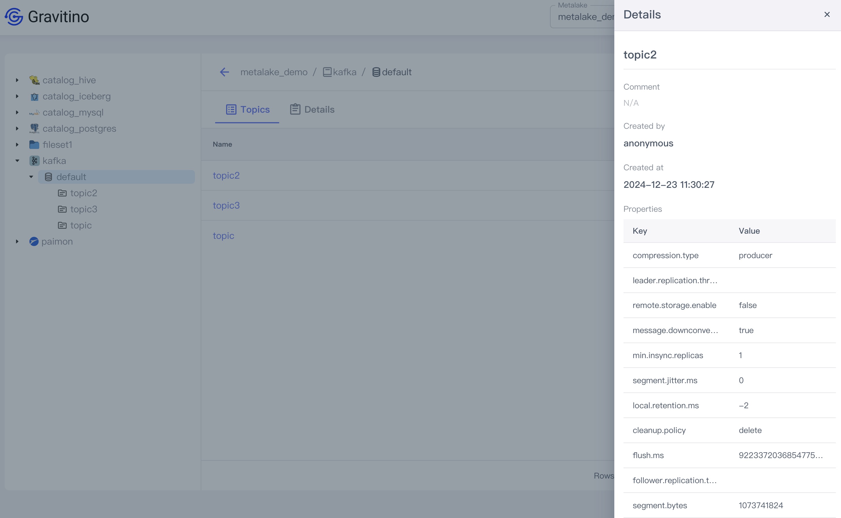841x518 pixels.
Task: Click the catalog_postgres elephant icon
Action: pyautogui.click(x=34, y=128)
